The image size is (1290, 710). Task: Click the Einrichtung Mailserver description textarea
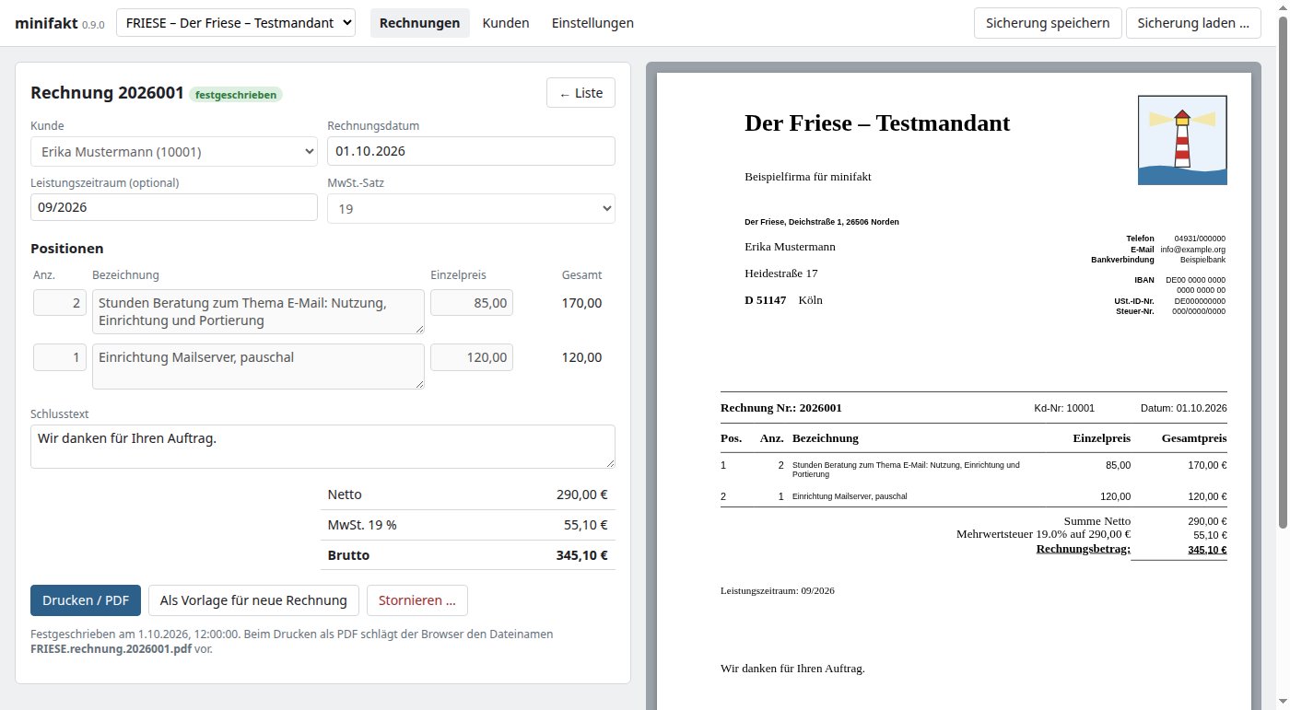(258, 367)
